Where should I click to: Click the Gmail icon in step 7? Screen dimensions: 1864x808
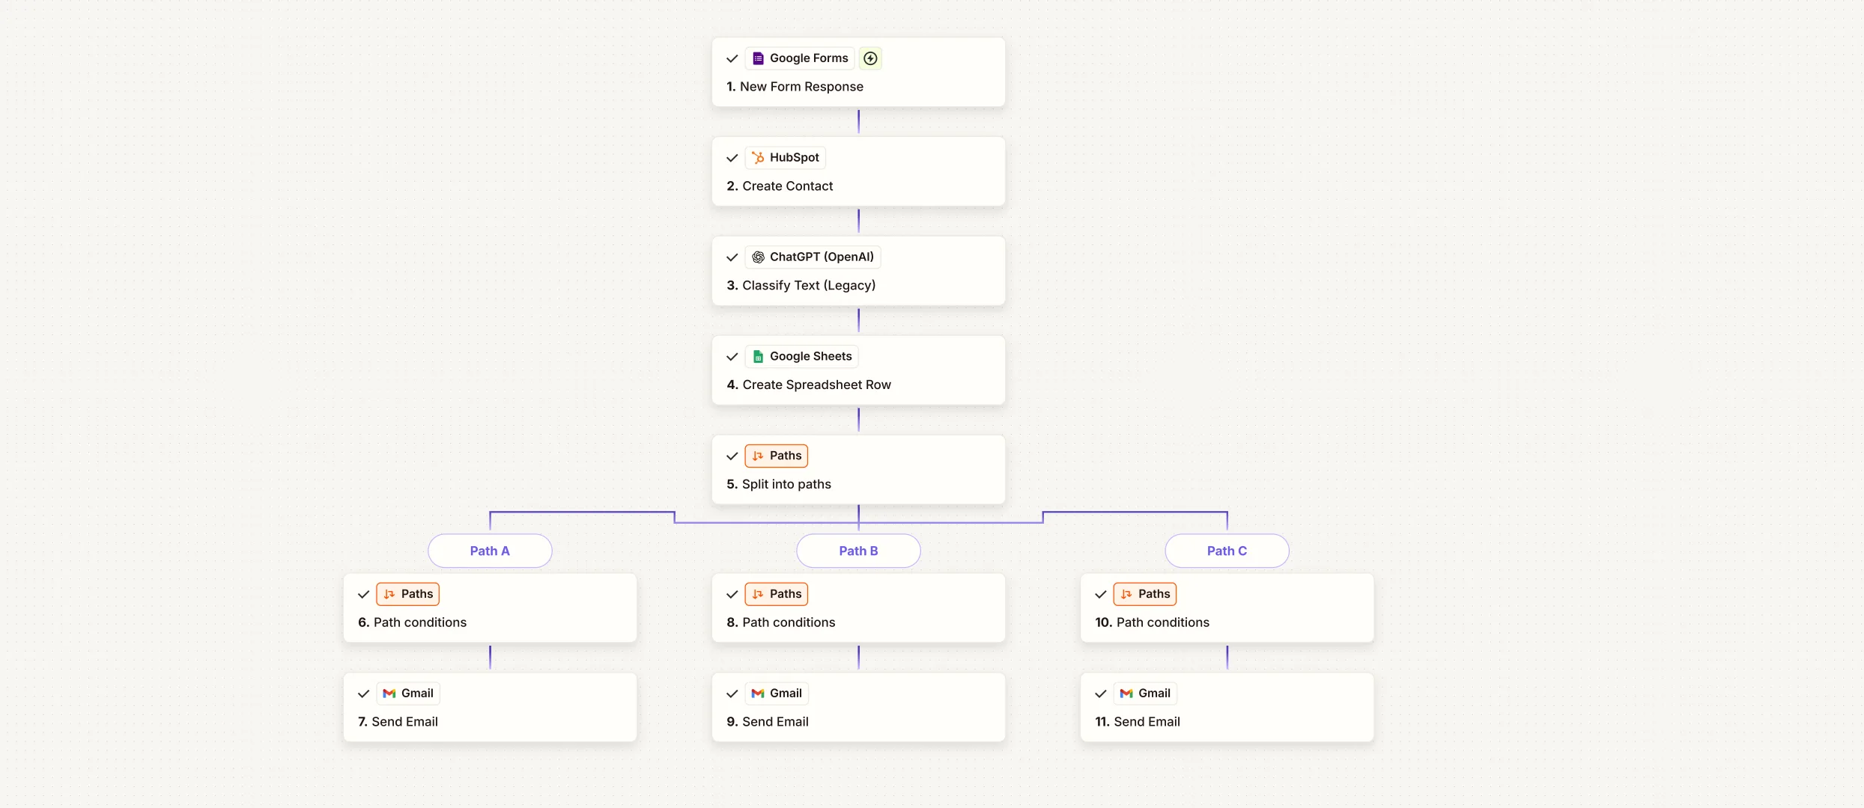(389, 694)
